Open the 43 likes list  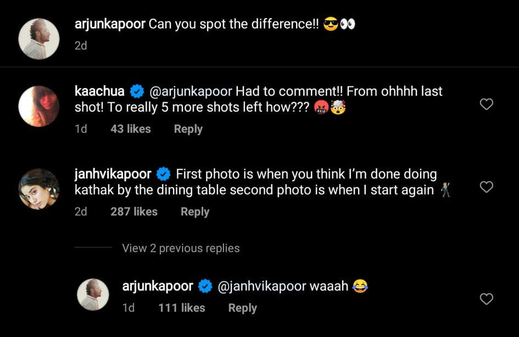click(130, 129)
